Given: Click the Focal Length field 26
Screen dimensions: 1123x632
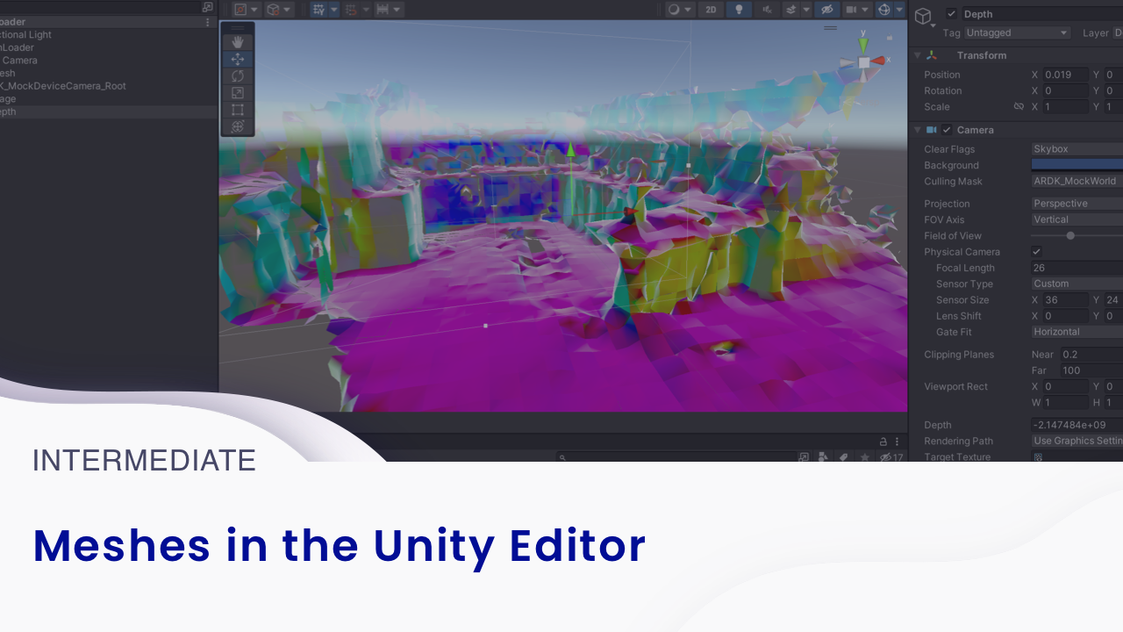Looking at the screenshot, I should tap(1077, 268).
